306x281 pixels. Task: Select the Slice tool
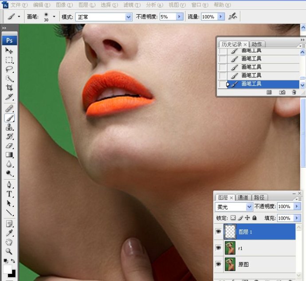coord(9,96)
